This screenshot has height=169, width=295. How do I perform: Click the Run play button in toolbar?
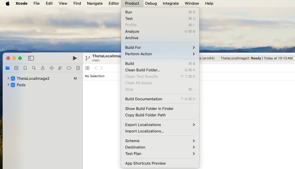[75, 58]
